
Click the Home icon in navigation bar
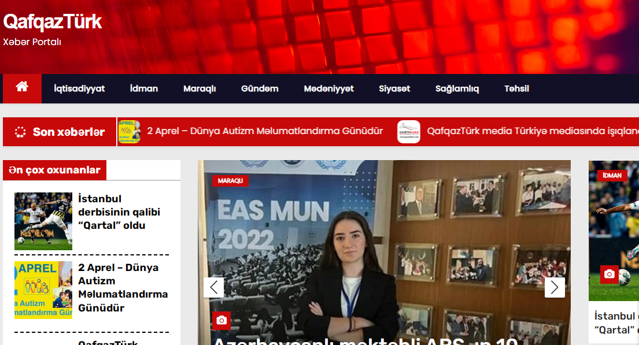coord(22,88)
